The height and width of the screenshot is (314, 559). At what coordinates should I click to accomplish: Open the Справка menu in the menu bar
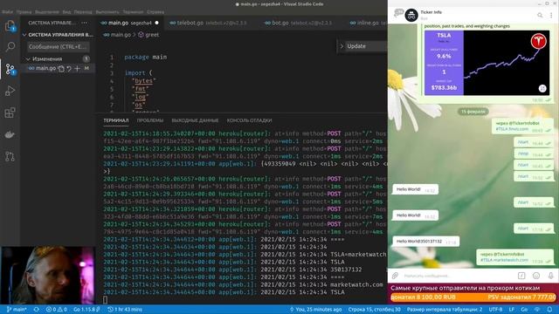pyautogui.click(x=155, y=11)
